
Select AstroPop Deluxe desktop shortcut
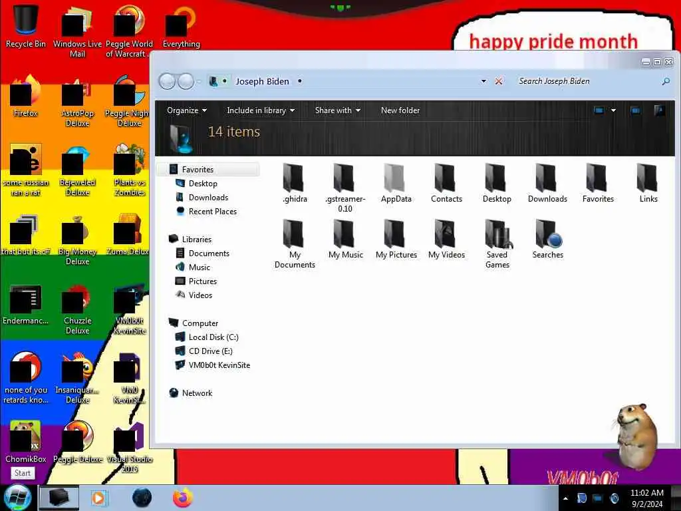pos(77,102)
